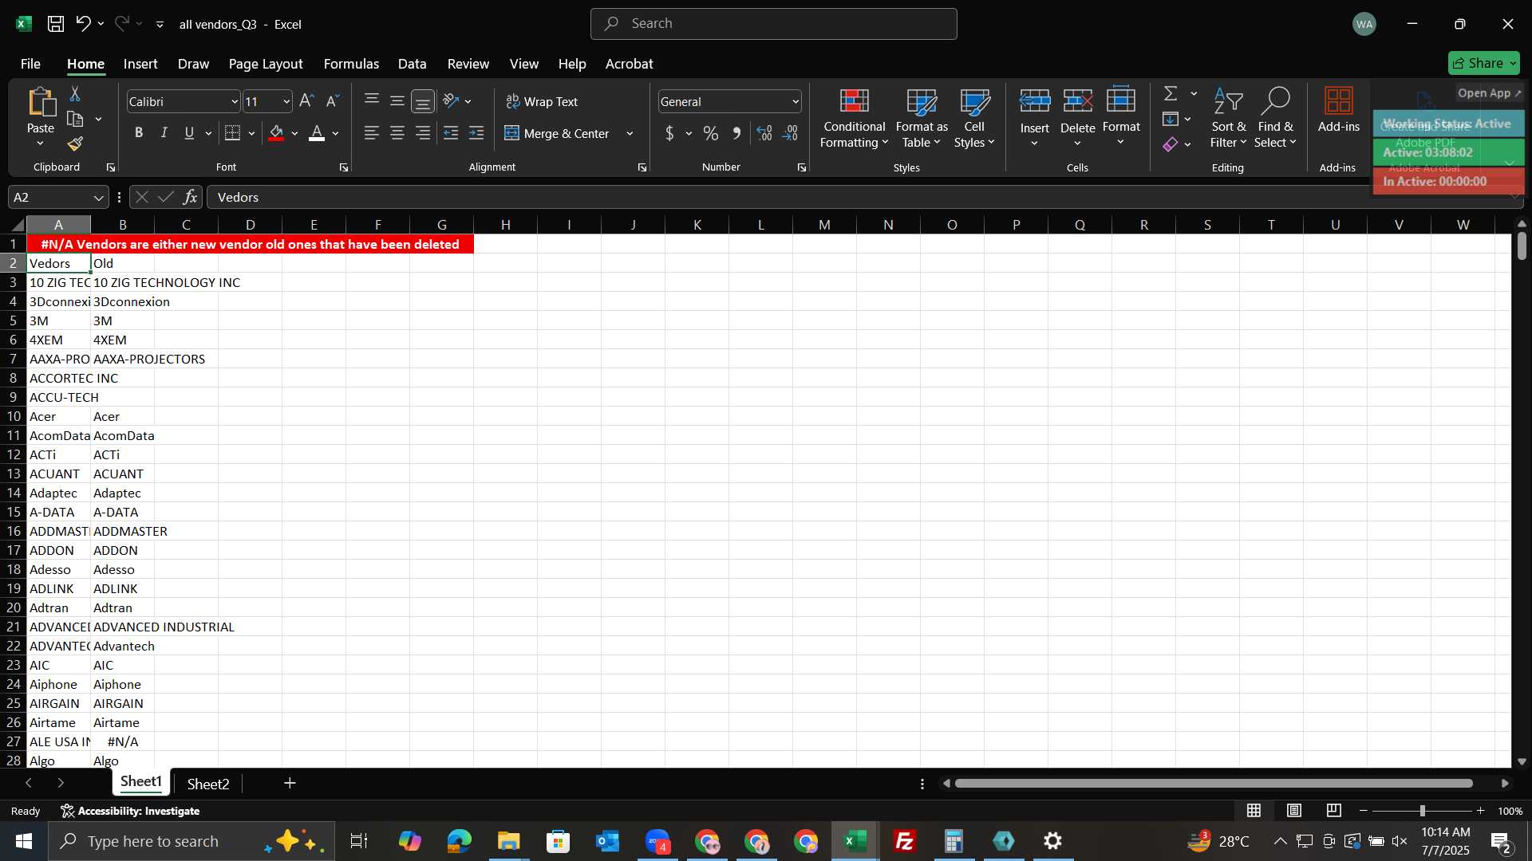Image resolution: width=1532 pixels, height=861 pixels.
Task: Toggle Bottom Align vertical alignment
Action: pos(423,101)
